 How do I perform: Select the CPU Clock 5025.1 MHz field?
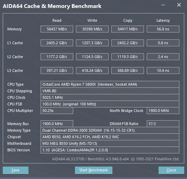point(110,97)
